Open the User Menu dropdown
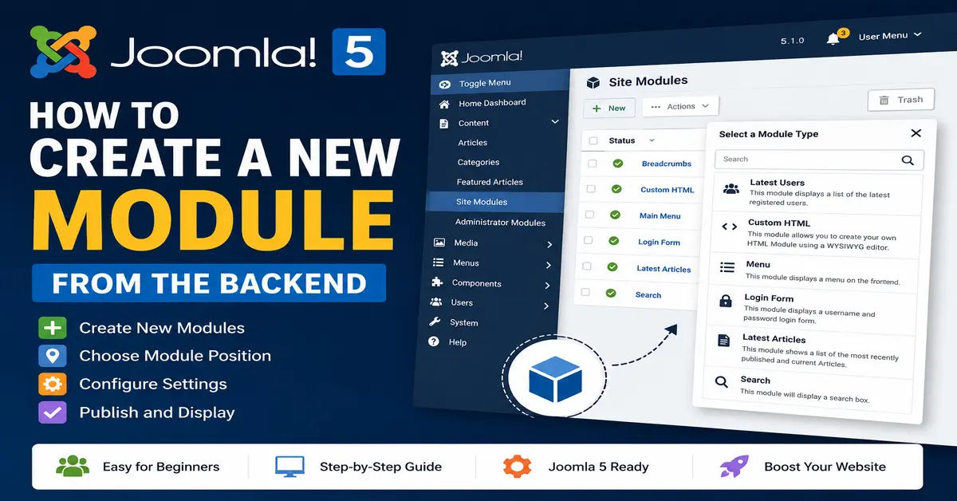This screenshot has height=501, width=957. [x=890, y=36]
